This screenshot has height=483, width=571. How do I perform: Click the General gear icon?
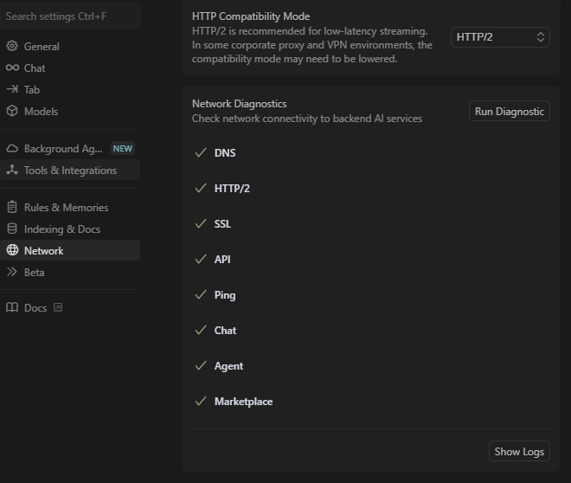click(12, 47)
